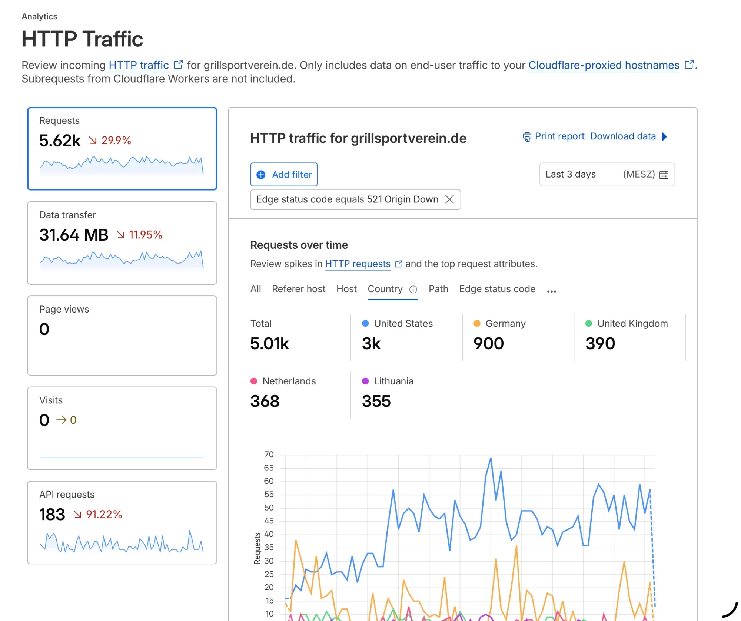Open the Last 3 days time range dropdown
741x621 pixels.
pyautogui.click(x=607, y=175)
